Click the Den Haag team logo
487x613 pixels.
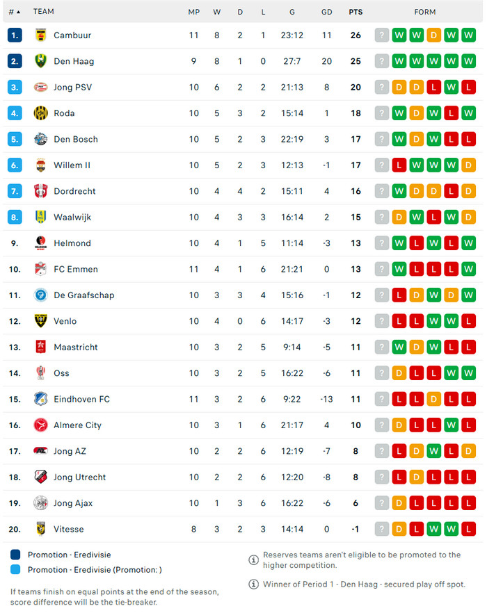[40, 61]
